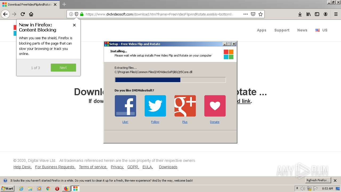Expand hidden system tray icons arrow

coord(297,188)
